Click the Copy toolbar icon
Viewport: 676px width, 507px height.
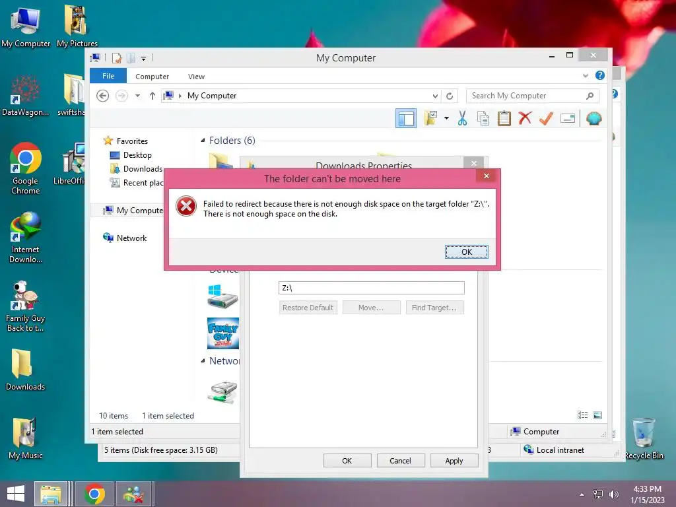coord(483,118)
